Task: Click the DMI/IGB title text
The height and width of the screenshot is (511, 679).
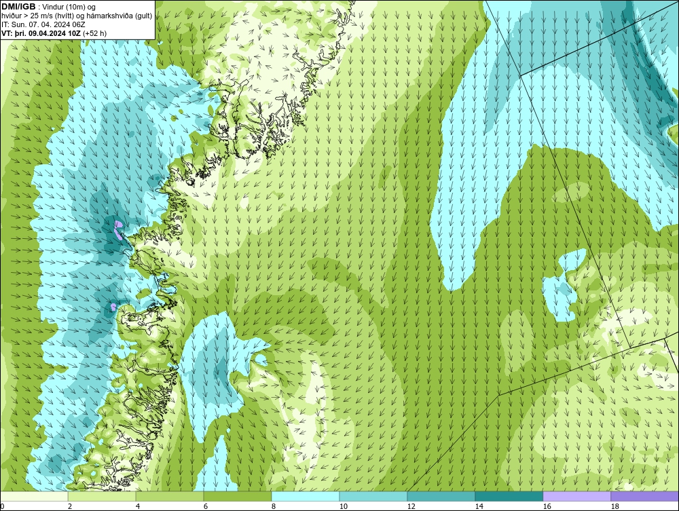Action: pyautogui.click(x=18, y=7)
